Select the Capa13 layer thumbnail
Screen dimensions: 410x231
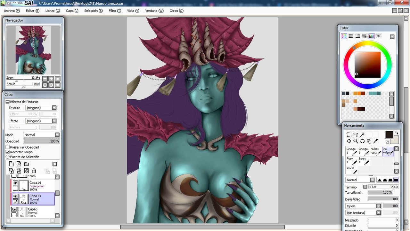tap(23, 199)
